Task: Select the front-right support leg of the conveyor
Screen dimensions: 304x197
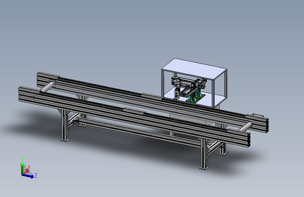Action: [204, 154]
